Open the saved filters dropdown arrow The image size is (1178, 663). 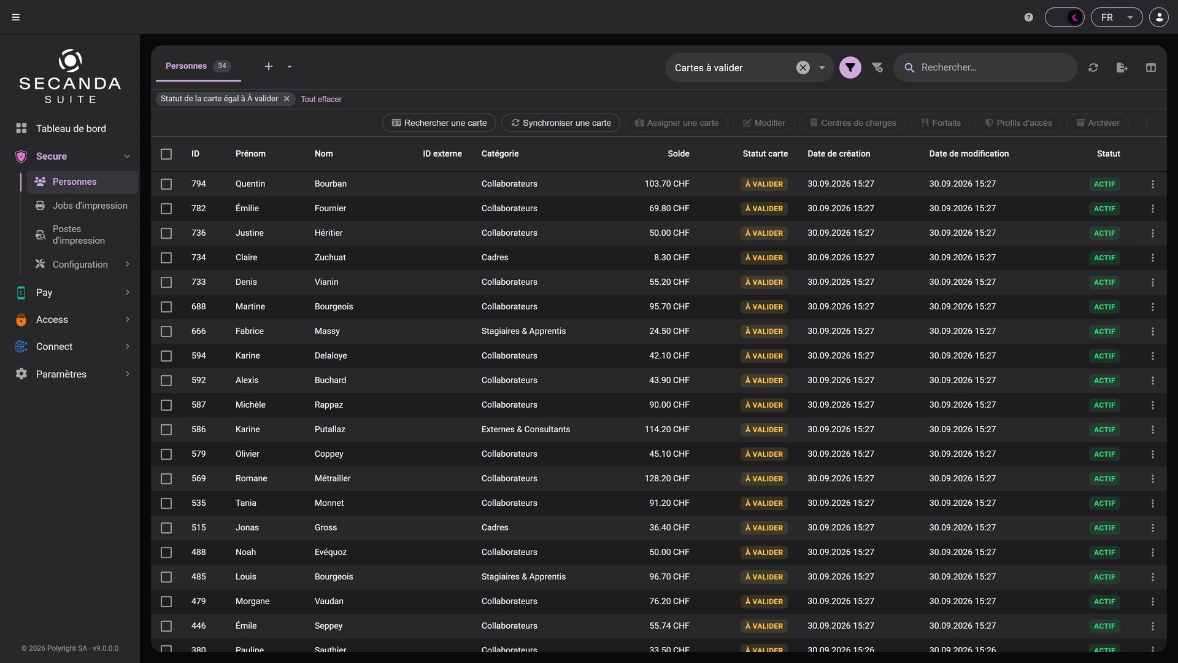coord(822,68)
